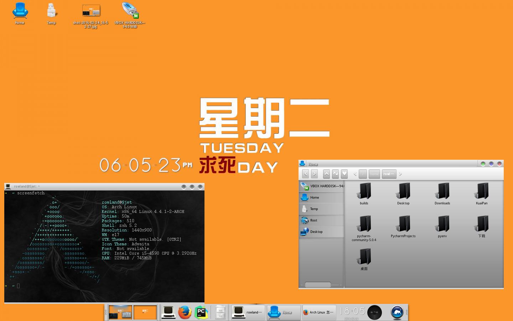The height and width of the screenshot is (321, 513).
Task: Click the Home window top-hat menu icon
Action: pyautogui.click(x=302, y=163)
